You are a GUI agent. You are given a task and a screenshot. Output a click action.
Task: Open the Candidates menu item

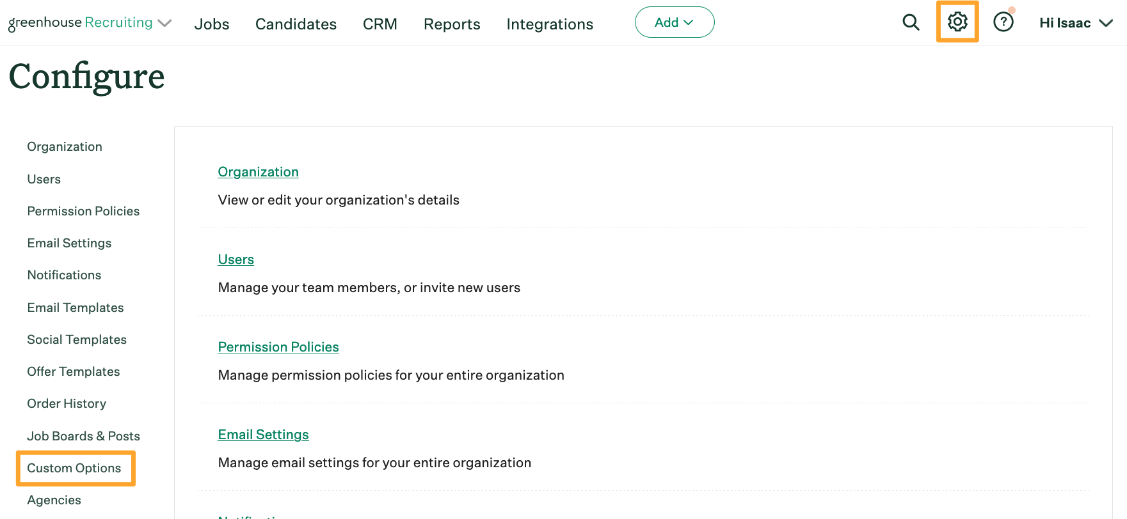pos(296,24)
